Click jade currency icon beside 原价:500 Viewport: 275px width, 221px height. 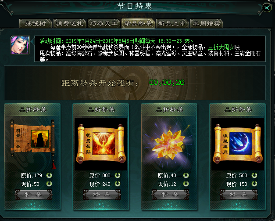click(x=254, y=175)
